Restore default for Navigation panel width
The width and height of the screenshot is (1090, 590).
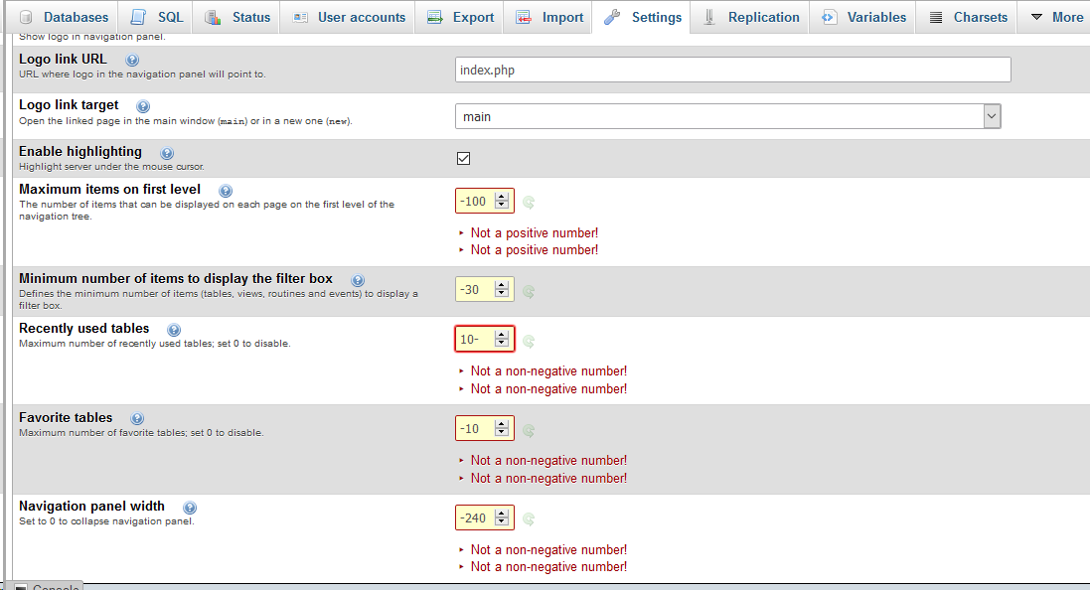click(529, 517)
